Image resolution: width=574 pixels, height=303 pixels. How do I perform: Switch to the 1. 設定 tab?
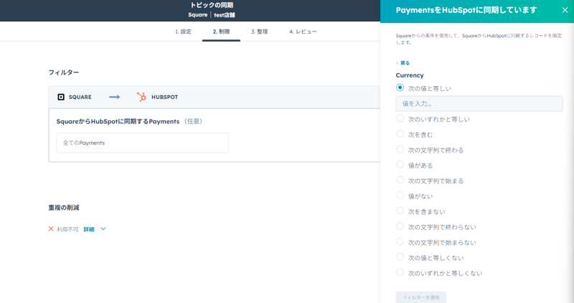[x=183, y=32]
